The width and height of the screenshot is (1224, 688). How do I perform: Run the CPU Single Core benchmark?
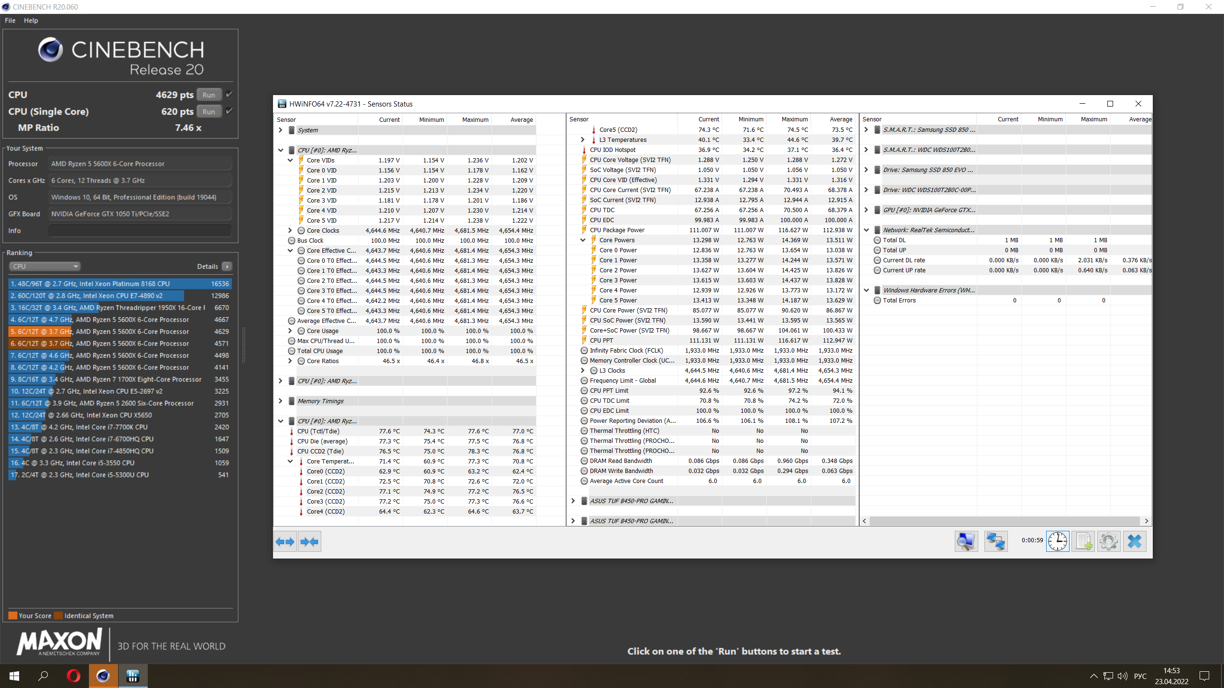click(x=209, y=111)
